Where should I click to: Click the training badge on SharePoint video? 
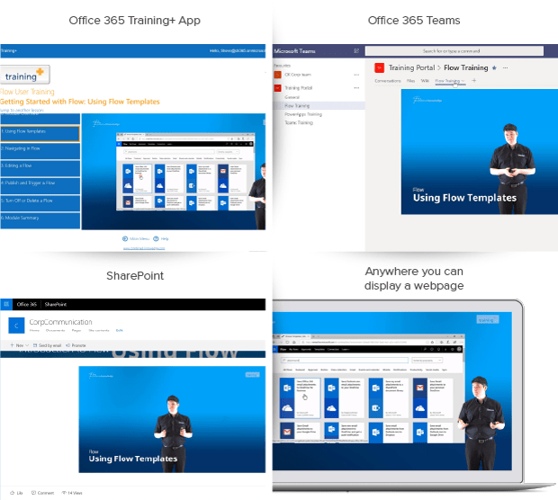252,375
